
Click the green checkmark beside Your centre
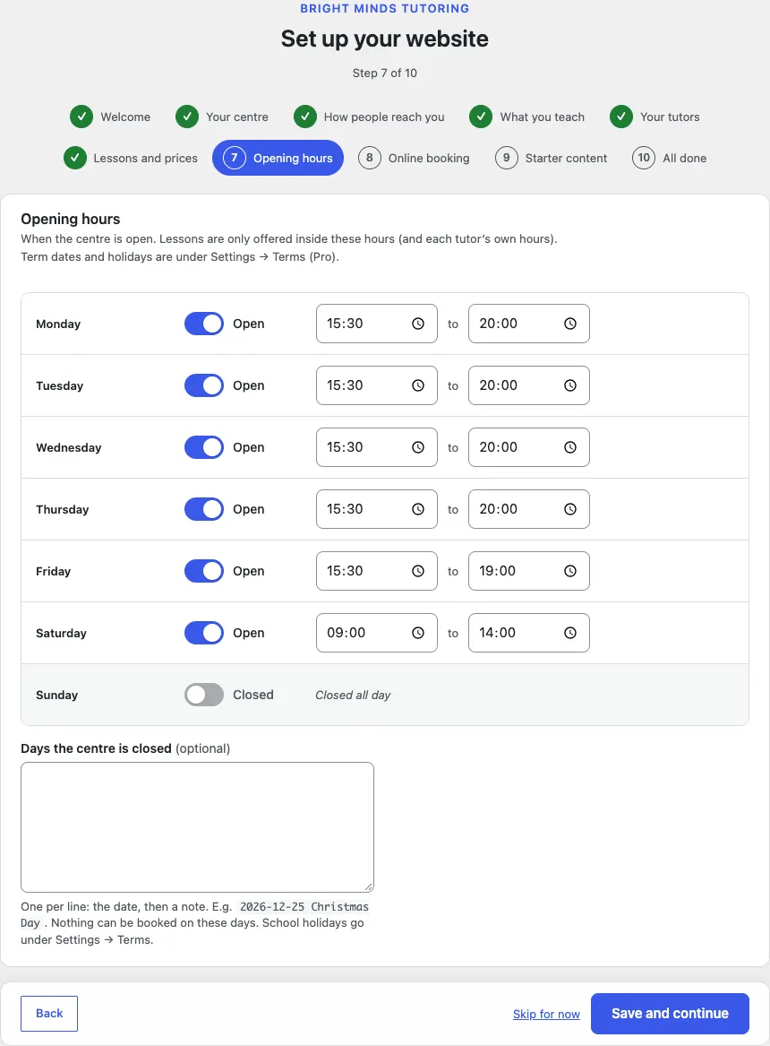[187, 117]
